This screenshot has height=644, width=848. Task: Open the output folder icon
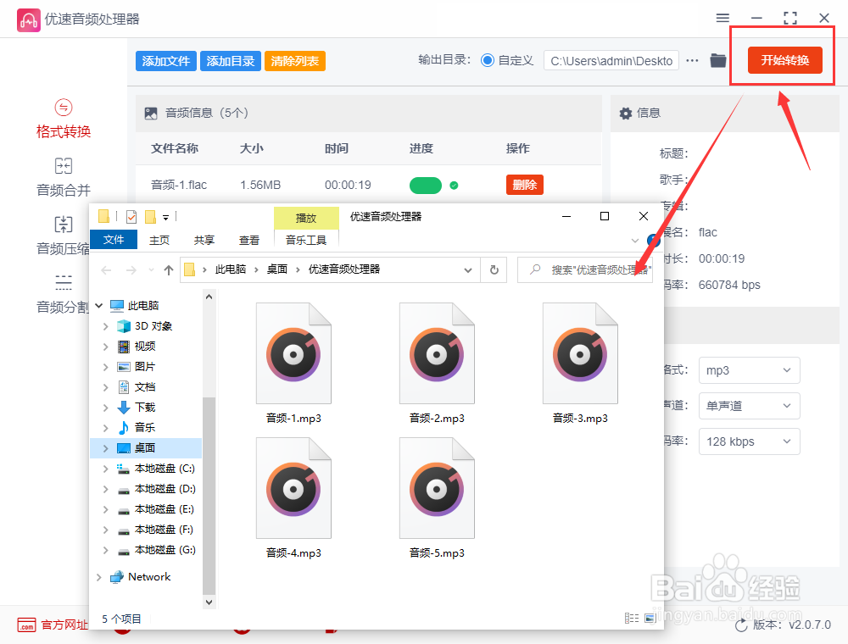click(x=718, y=60)
